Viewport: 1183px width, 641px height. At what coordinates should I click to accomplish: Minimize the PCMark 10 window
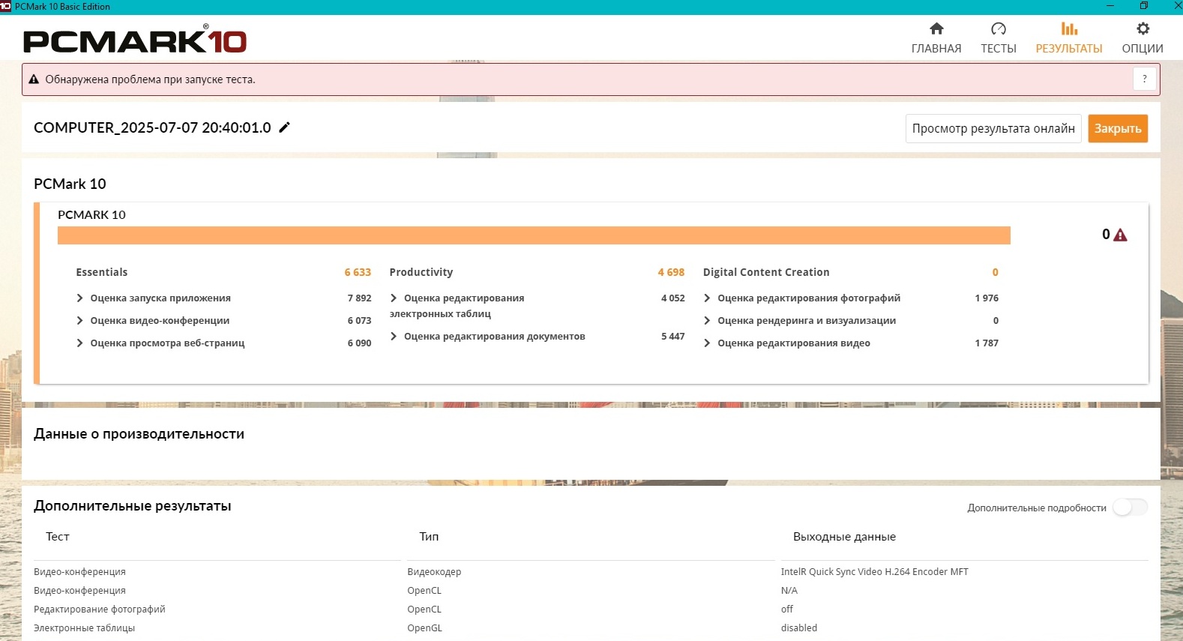pyautogui.click(x=1110, y=6)
